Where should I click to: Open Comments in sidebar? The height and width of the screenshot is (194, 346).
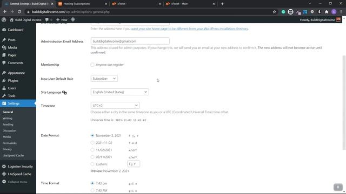coord(16,63)
